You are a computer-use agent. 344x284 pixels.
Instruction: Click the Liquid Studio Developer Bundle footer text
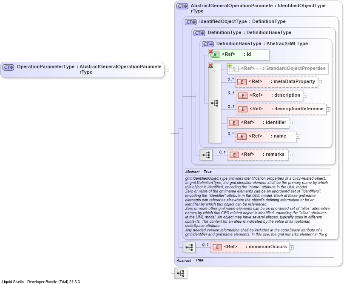pyautogui.click(x=41, y=281)
